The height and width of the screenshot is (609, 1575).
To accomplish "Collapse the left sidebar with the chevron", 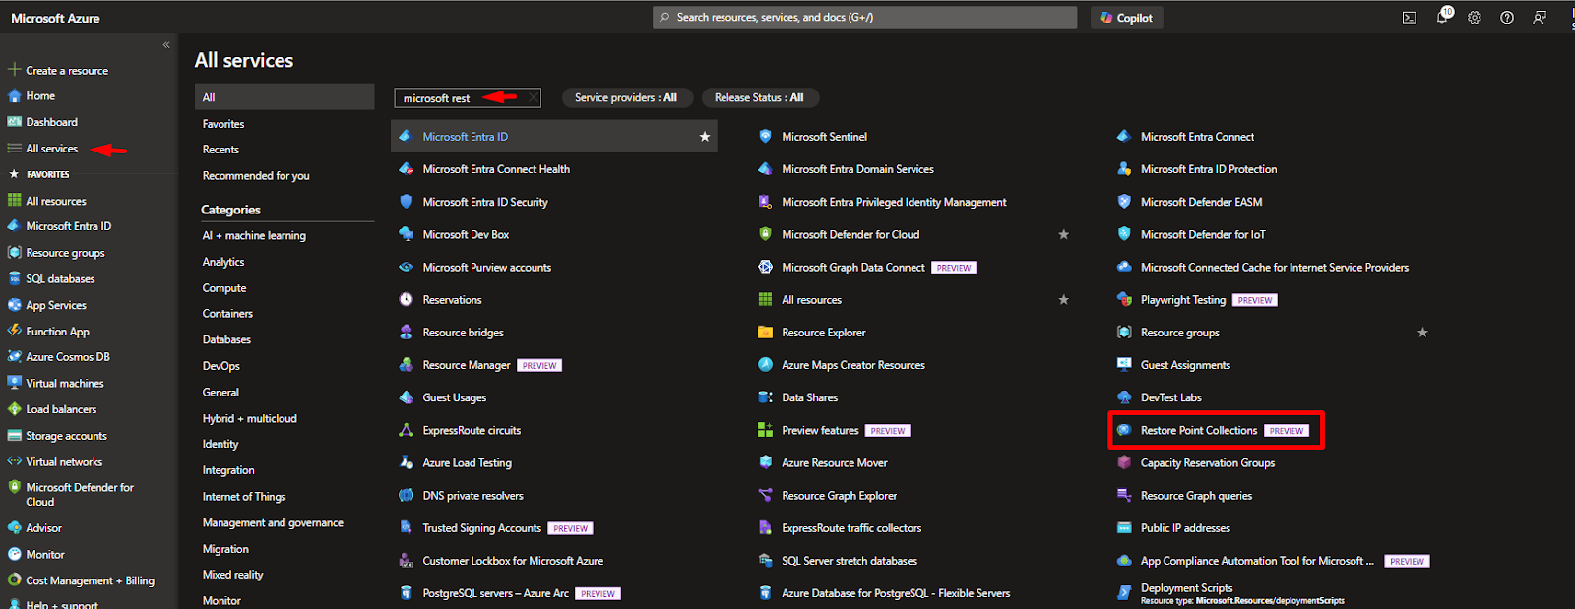I will [166, 45].
